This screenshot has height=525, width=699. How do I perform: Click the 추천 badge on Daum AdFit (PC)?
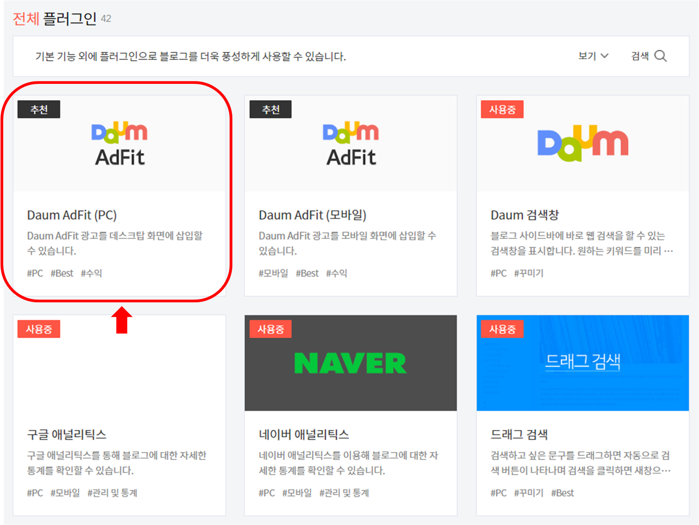(39, 109)
